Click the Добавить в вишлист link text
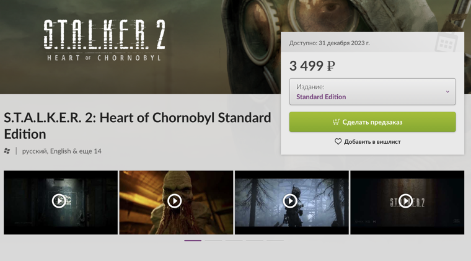 click(372, 142)
